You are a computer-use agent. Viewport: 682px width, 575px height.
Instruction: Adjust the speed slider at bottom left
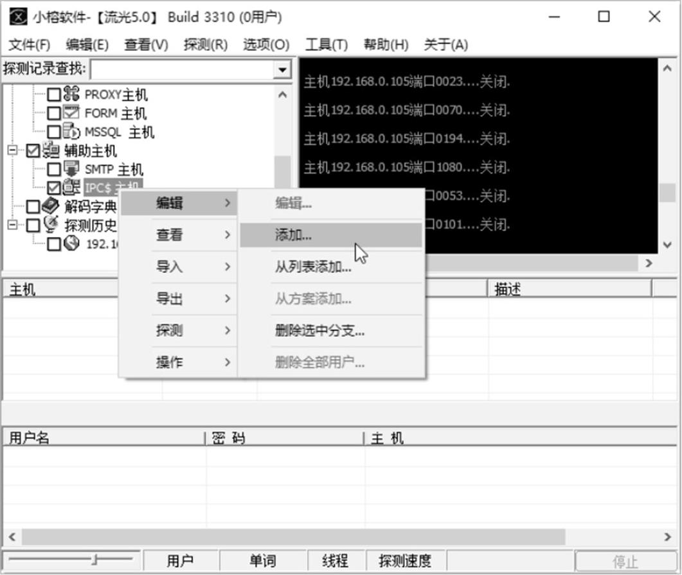[95, 560]
